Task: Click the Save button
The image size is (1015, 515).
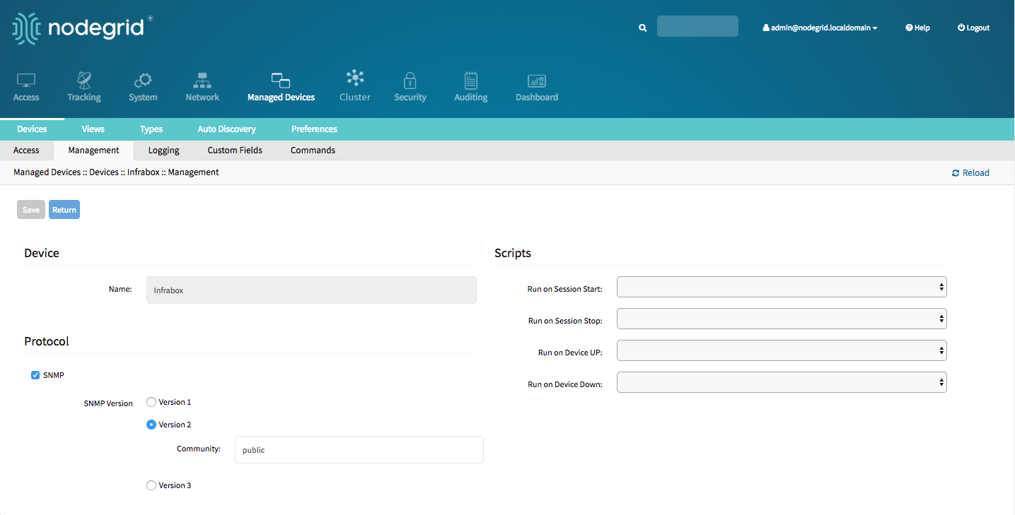Action: [31, 210]
